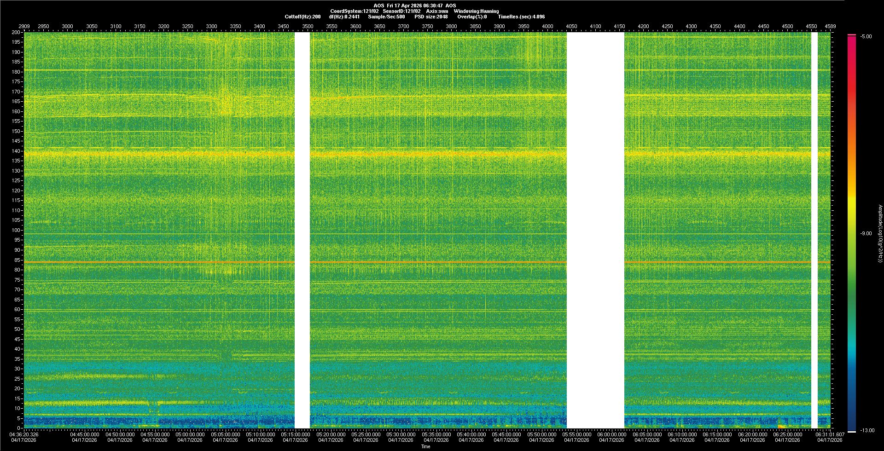Click the thin white gap at 4550 seconds
Viewport: 884px width, 451px height.
coord(814,230)
